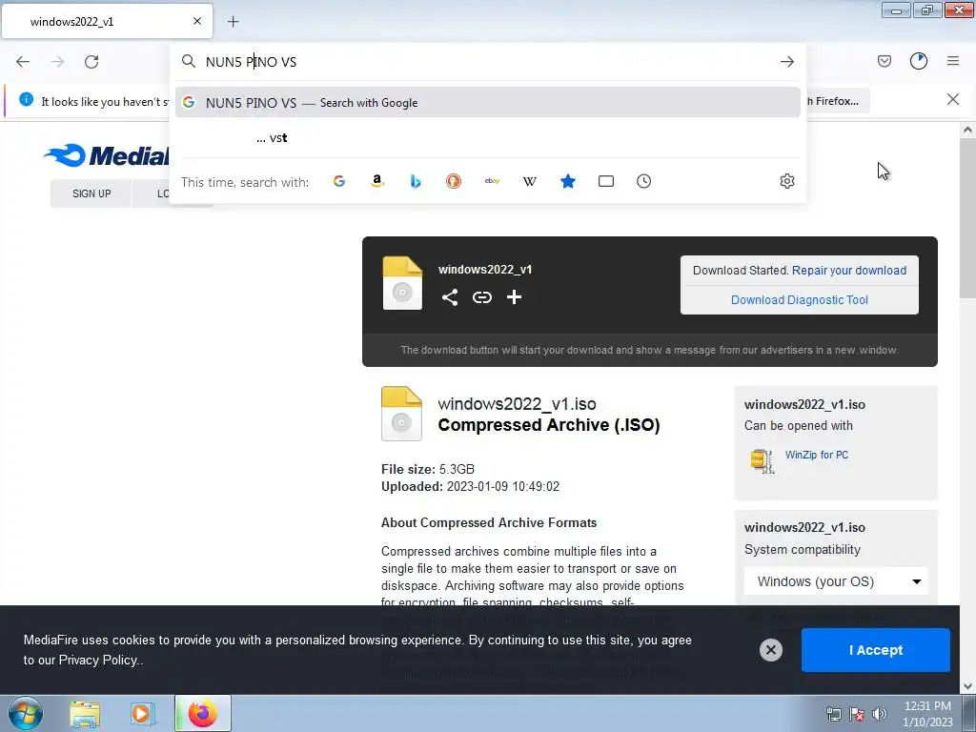Click the go arrow in the address bar
This screenshot has width=976, height=732.
(x=786, y=62)
